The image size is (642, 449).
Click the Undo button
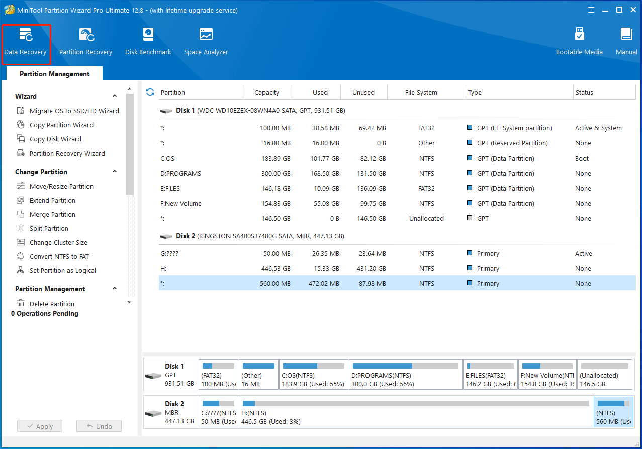pyautogui.click(x=99, y=426)
